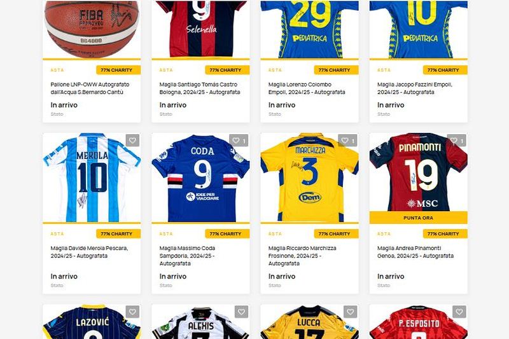The height and width of the screenshot is (339, 509).
Task: Click the Coda number 9 jersey image
Action: point(200,177)
